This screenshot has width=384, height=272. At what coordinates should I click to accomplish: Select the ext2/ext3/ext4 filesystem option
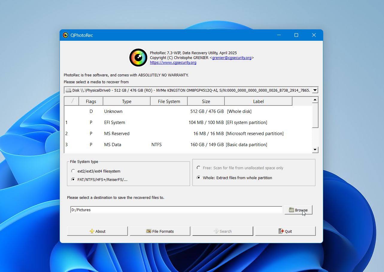pyautogui.click(x=73, y=171)
